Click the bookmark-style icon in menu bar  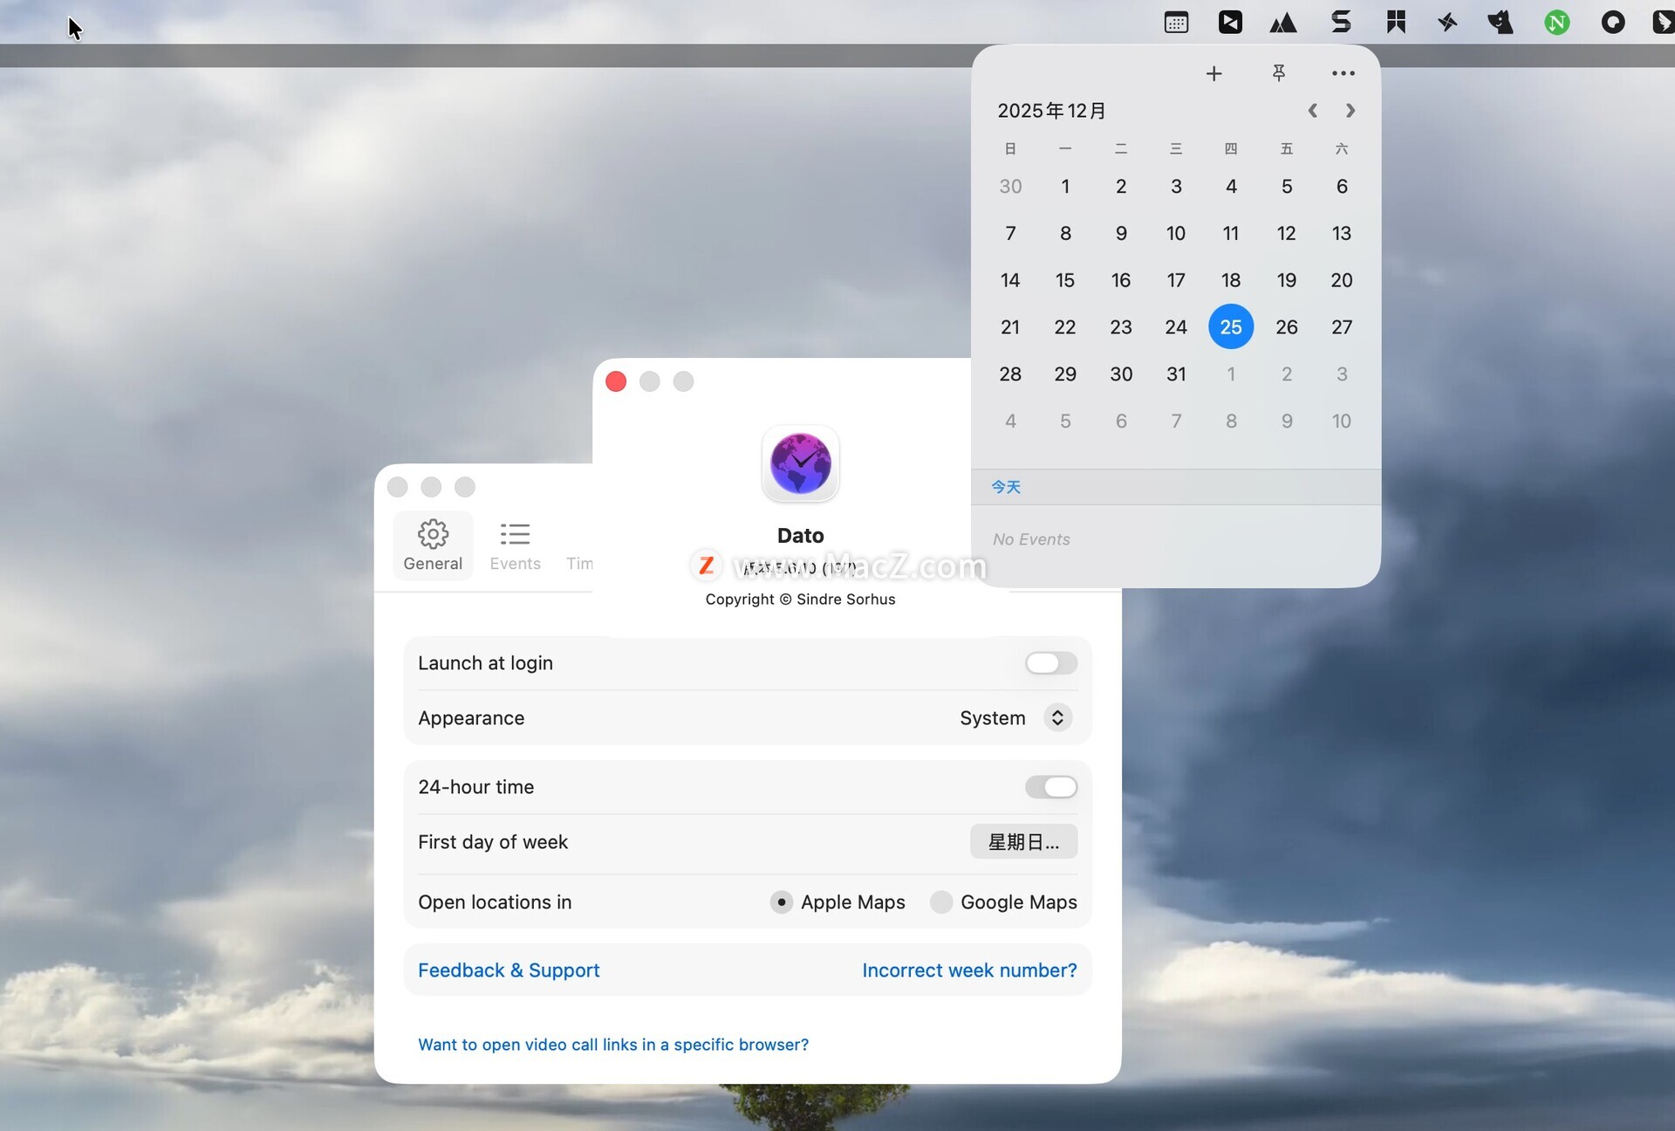1396,23
